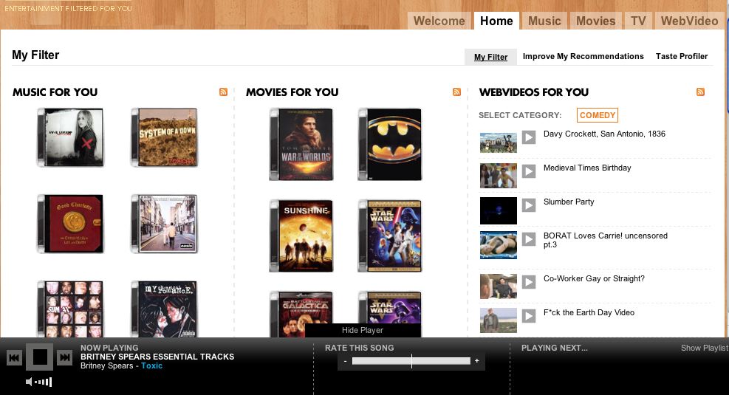Open the Oasis album cover
The width and height of the screenshot is (729, 395).
tap(165, 224)
